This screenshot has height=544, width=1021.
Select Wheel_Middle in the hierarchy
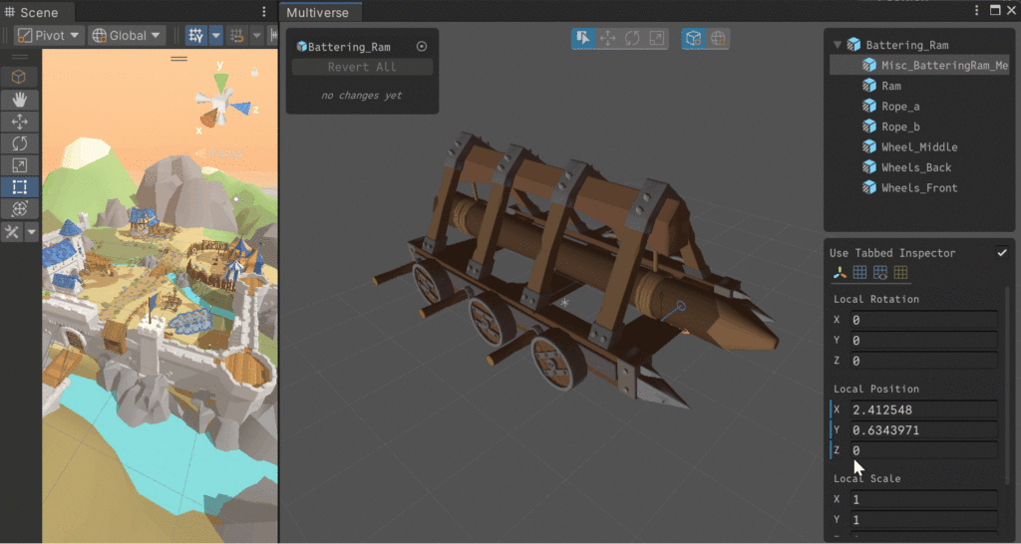919,147
